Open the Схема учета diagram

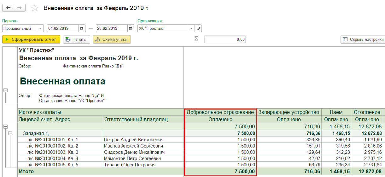coord(112,40)
